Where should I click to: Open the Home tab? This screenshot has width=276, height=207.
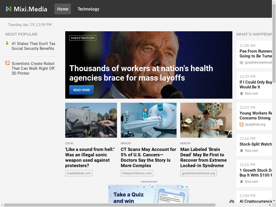click(x=63, y=9)
